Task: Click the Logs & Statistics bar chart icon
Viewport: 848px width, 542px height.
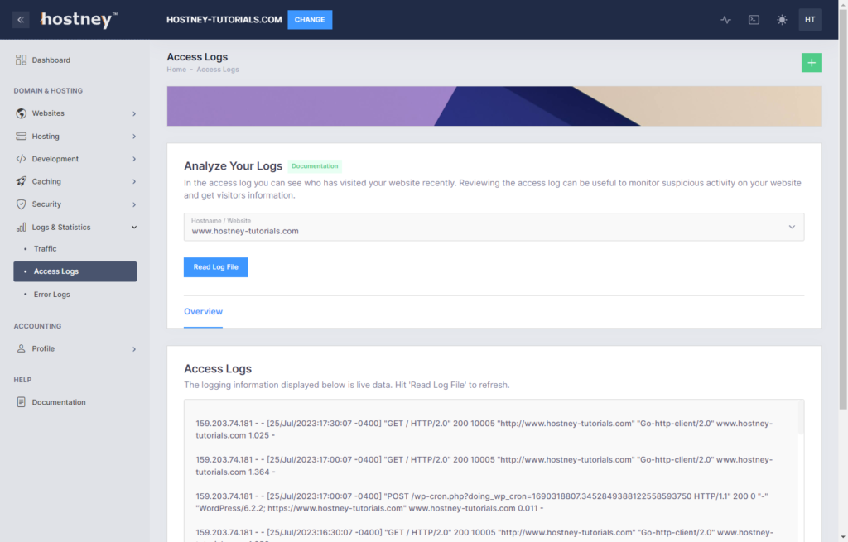Action: (20, 227)
